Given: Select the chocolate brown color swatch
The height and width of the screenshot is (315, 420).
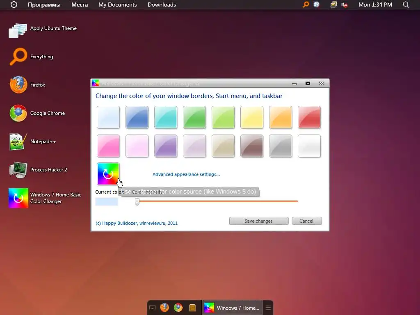Looking at the screenshot, I should (x=251, y=146).
